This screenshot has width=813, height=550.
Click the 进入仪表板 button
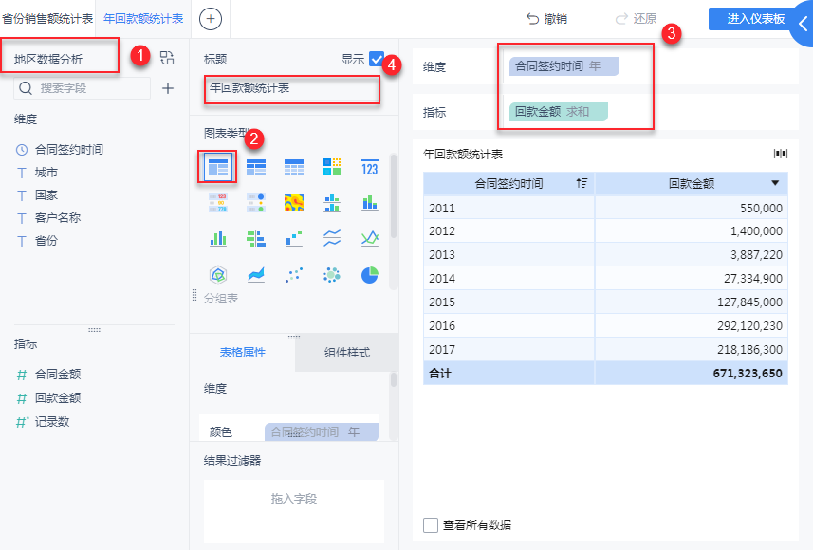point(755,19)
